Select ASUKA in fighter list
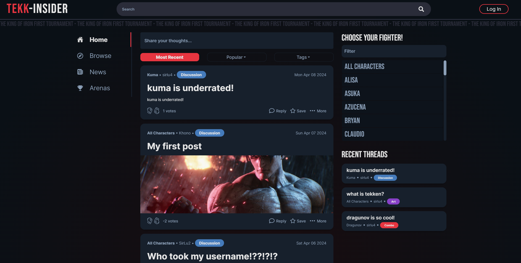 [x=392, y=94]
